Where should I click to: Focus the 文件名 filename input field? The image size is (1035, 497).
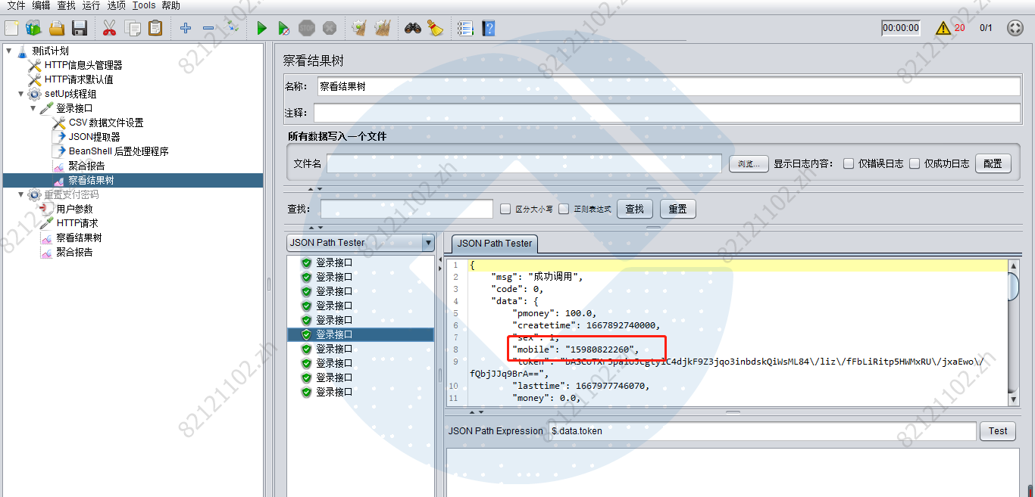coord(524,163)
